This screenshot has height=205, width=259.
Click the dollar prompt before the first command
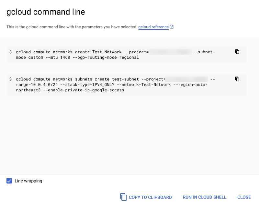10,52
